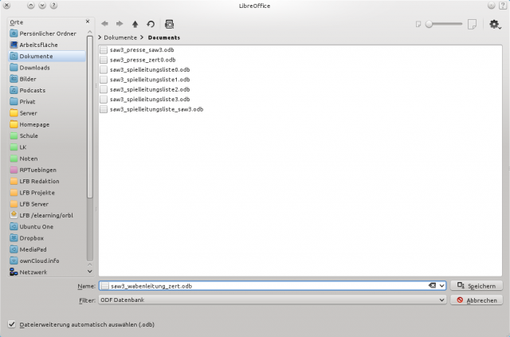This screenshot has height=337, width=510.
Task: Reload the current folder view
Action: click(x=150, y=24)
